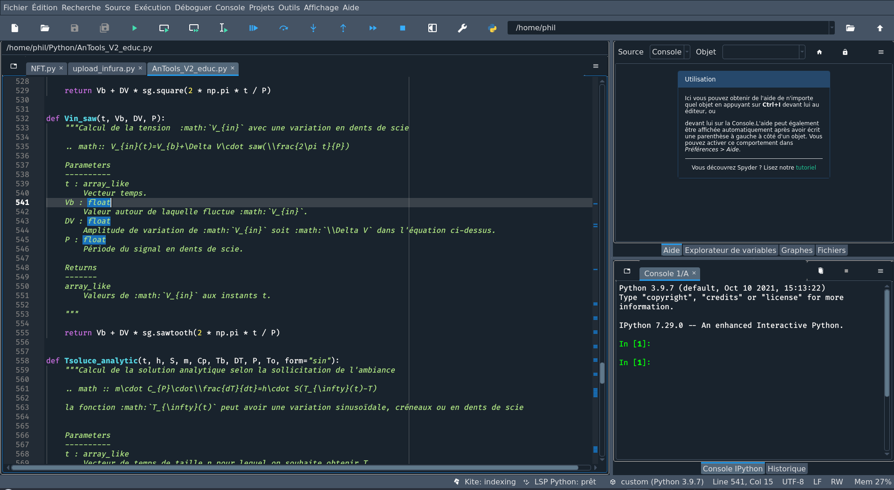Open Help pane options menu

click(881, 52)
